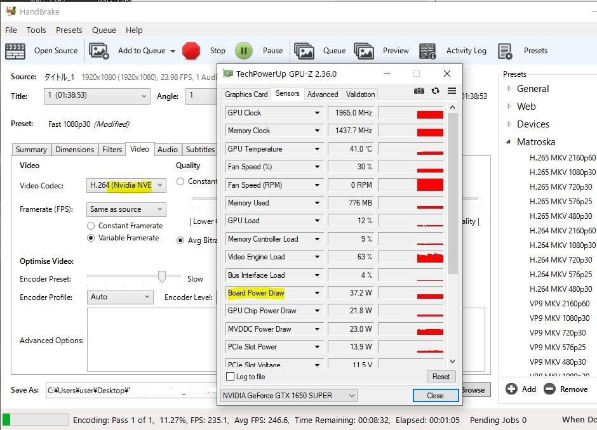This screenshot has height=430, width=597.
Task: Switch to the Dimensions tab
Action: [75, 150]
